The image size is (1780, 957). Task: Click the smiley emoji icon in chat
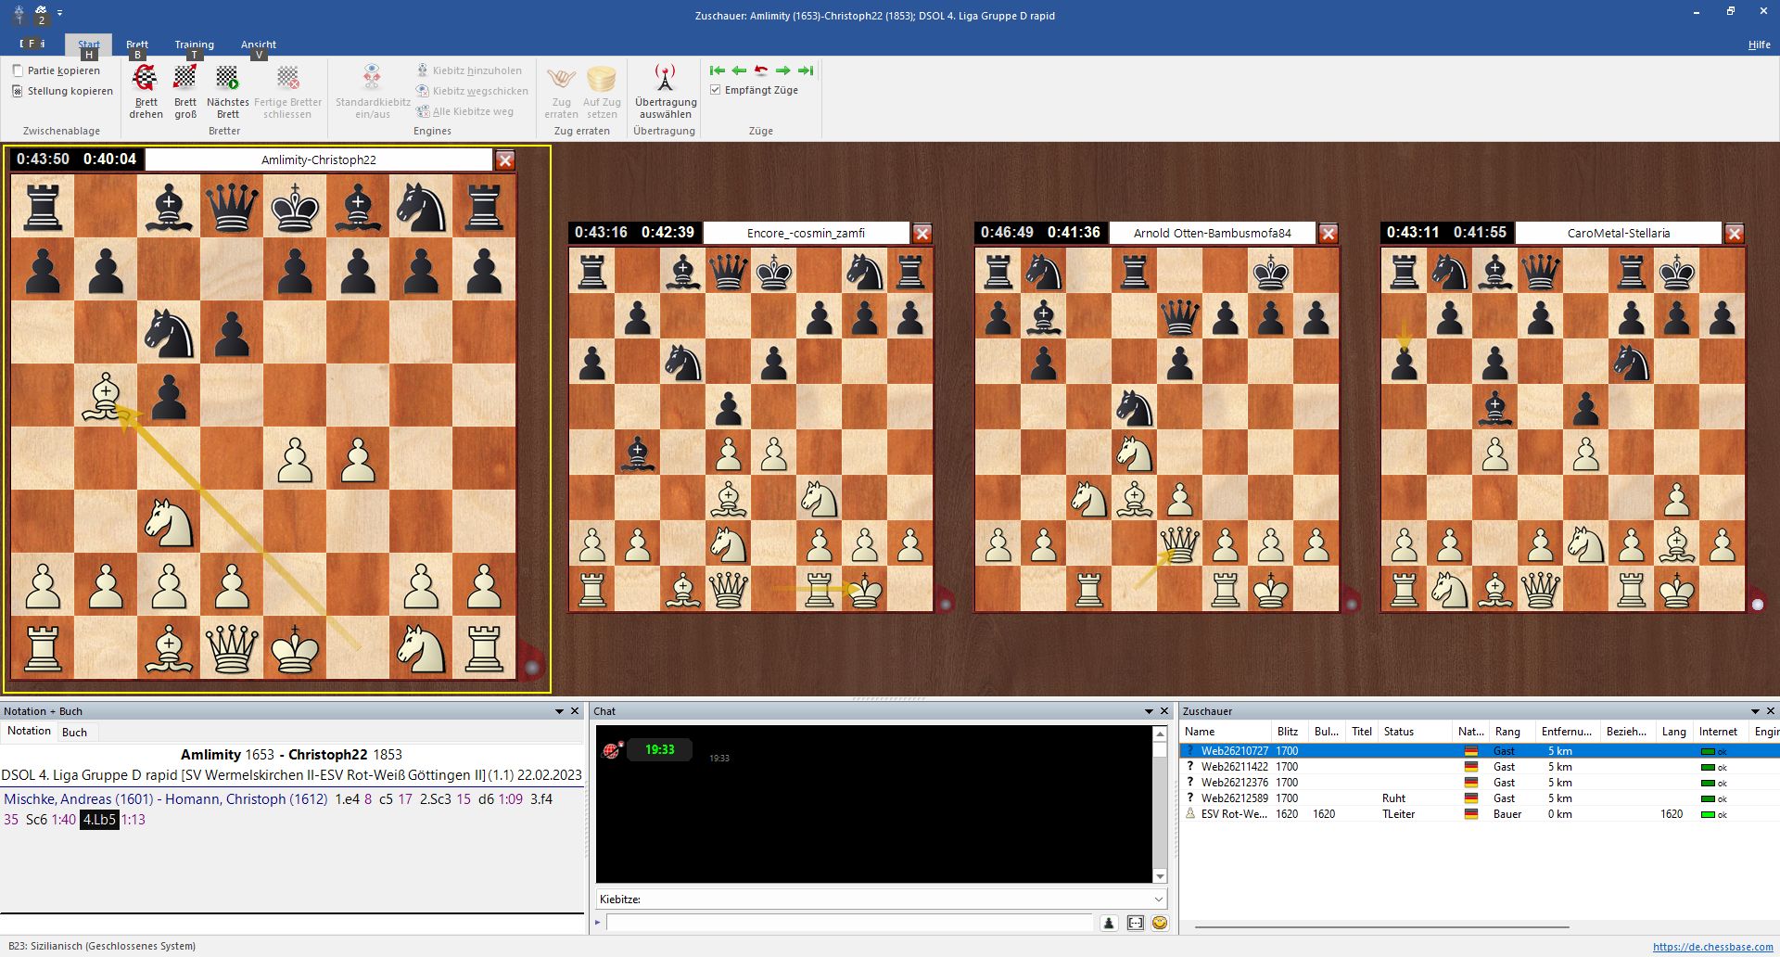click(x=1159, y=923)
